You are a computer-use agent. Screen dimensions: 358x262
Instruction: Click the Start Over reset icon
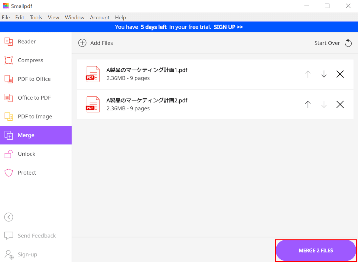pos(348,43)
